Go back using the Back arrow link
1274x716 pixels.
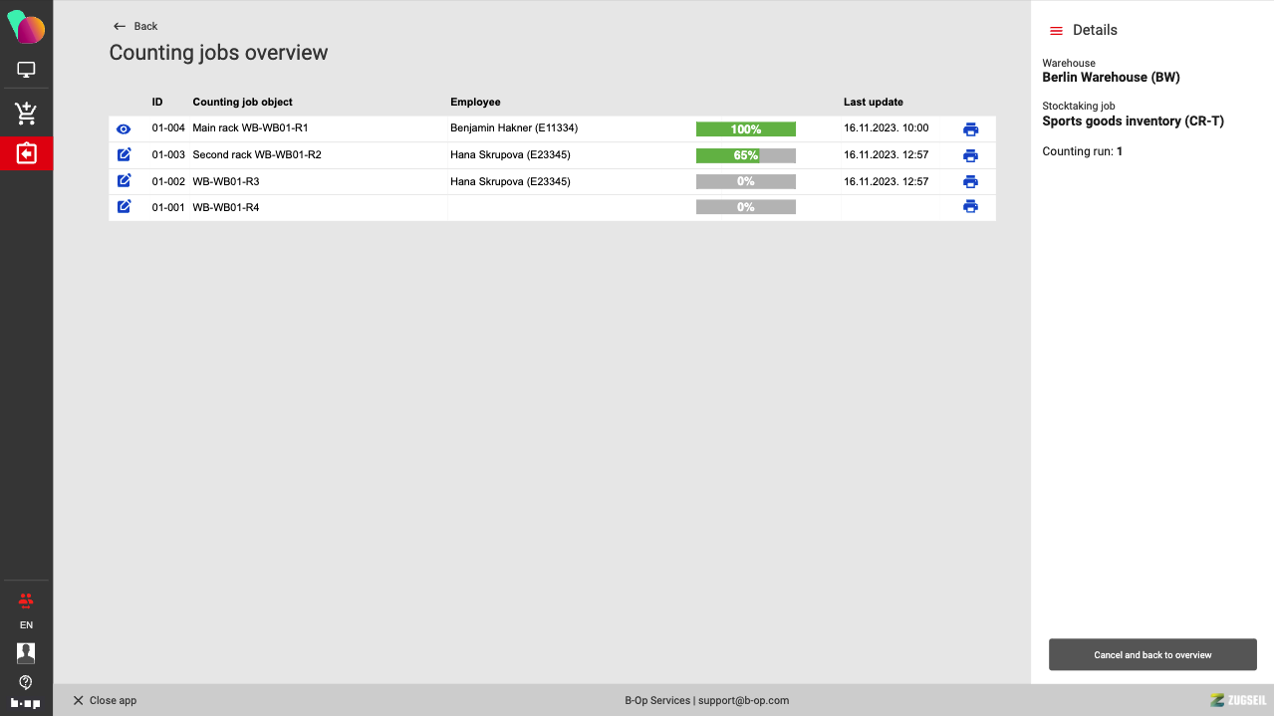coord(135,26)
